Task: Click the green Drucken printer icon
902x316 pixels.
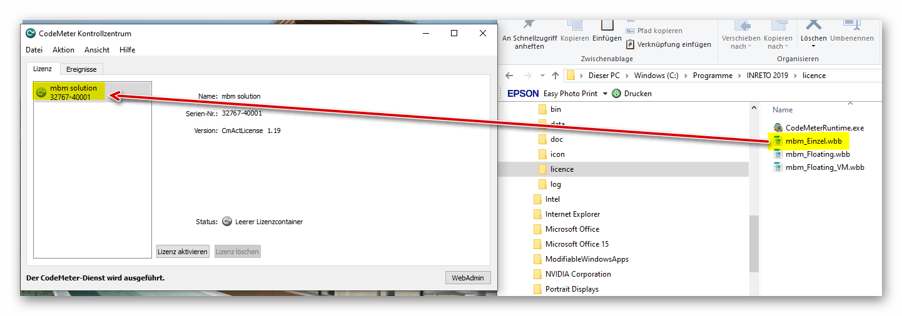Action: click(x=617, y=94)
